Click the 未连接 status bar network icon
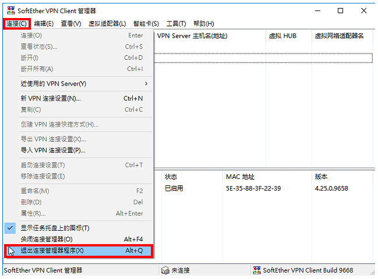The height and width of the screenshot is (279, 378). coord(165,270)
